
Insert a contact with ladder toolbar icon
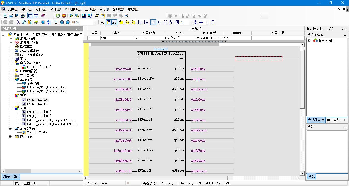tap(159, 22)
